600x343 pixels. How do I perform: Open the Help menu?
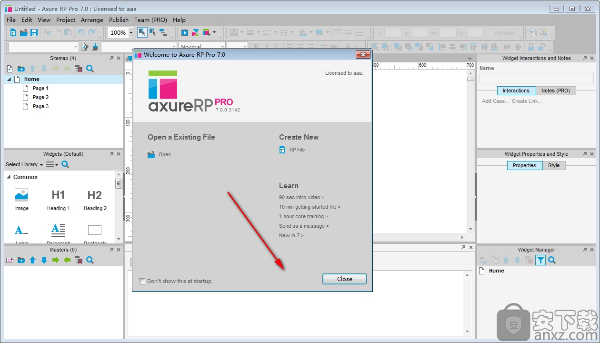click(x=179, y=20)
